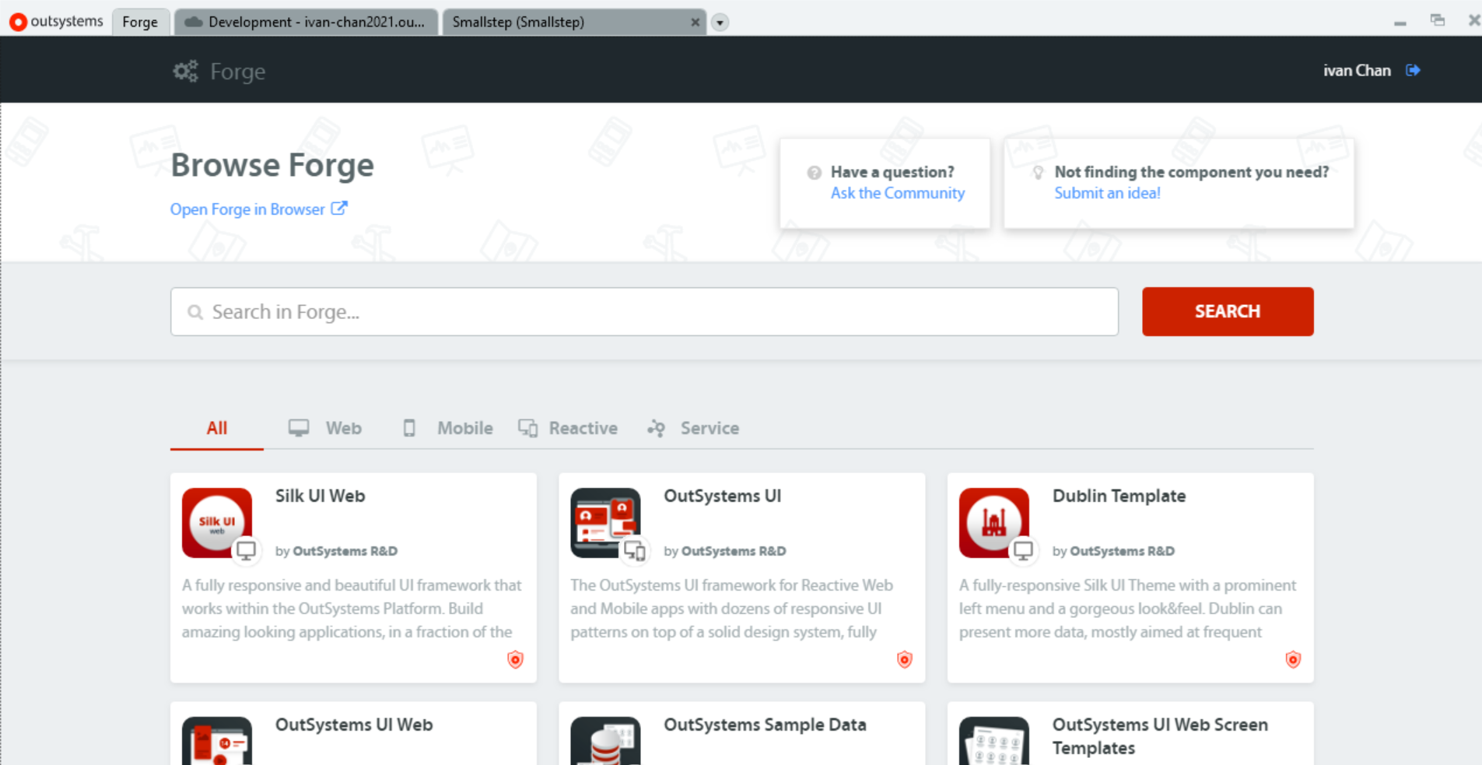
Task: Click the ivan Chan username
Action: [1357, 70]
